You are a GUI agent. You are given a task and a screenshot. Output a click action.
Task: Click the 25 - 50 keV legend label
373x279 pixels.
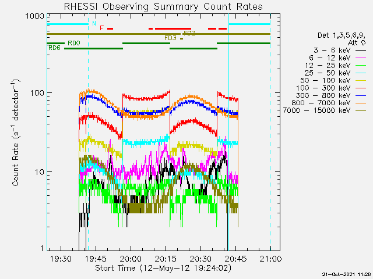pos(328,73)
